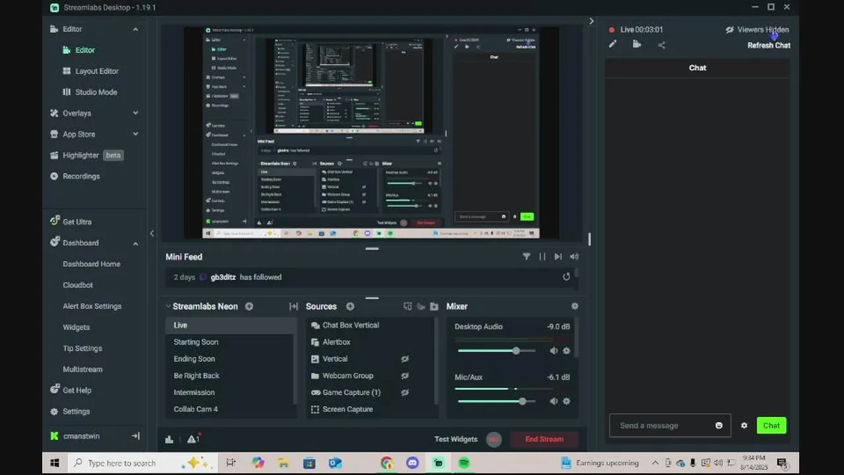Click the cmanstwin logout arrow icon
The image size is (844, 475).
point(136,436)
